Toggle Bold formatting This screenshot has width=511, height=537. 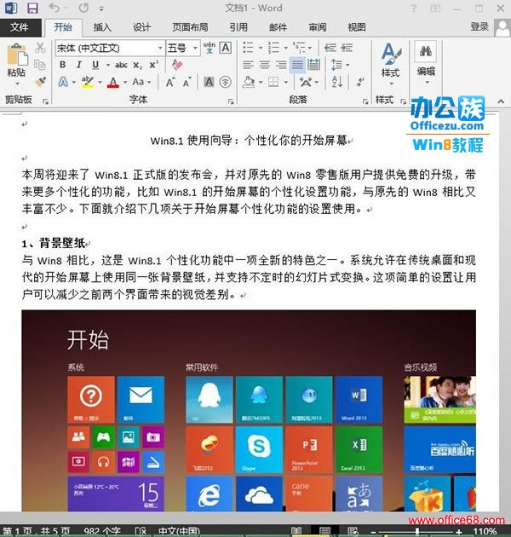pos(63,65)
